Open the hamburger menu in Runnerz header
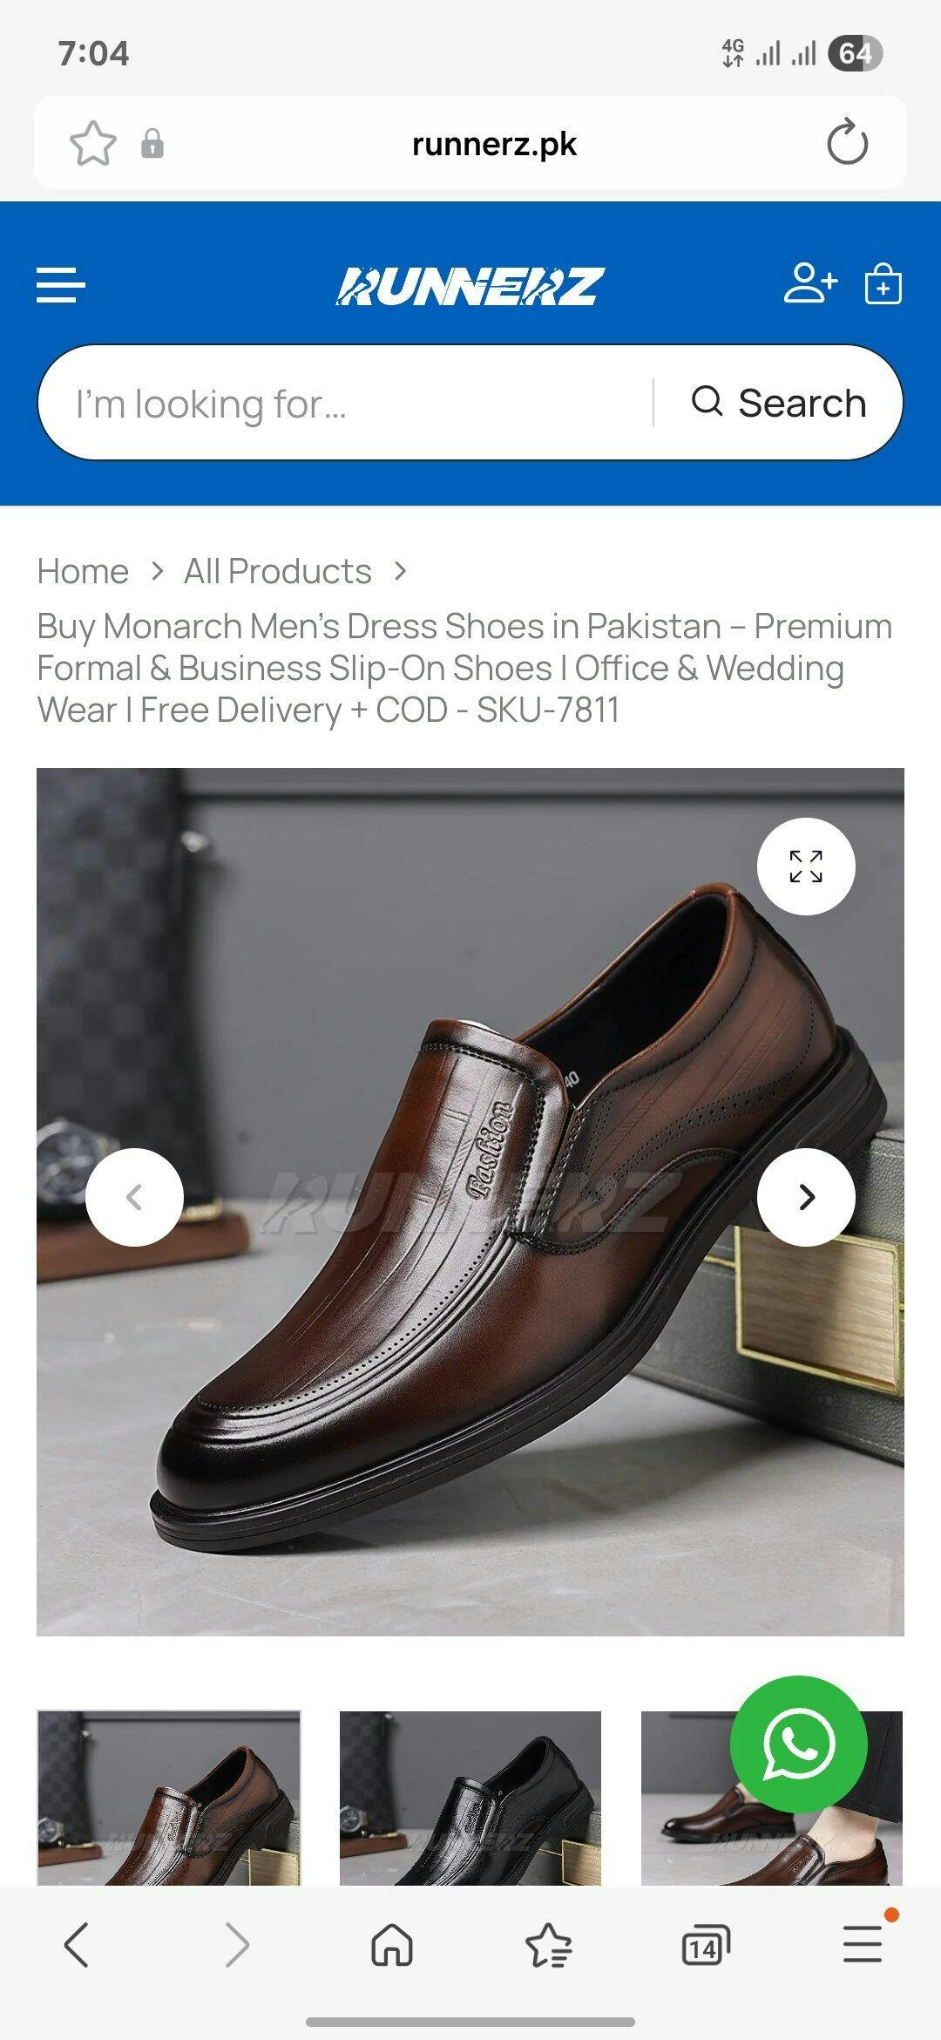941x2040 pixels. click(x=60, y=285)
